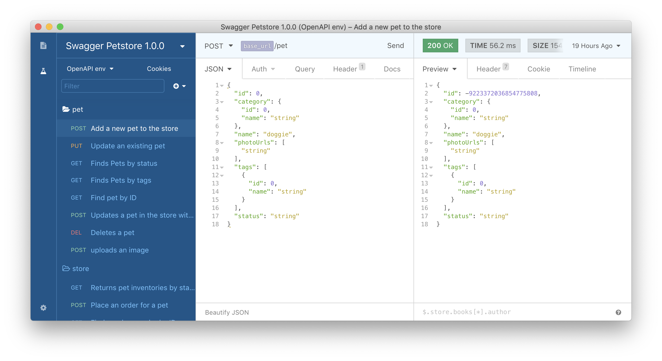
Task: Click Beautify JSON
Action: [x=227, y=312]
